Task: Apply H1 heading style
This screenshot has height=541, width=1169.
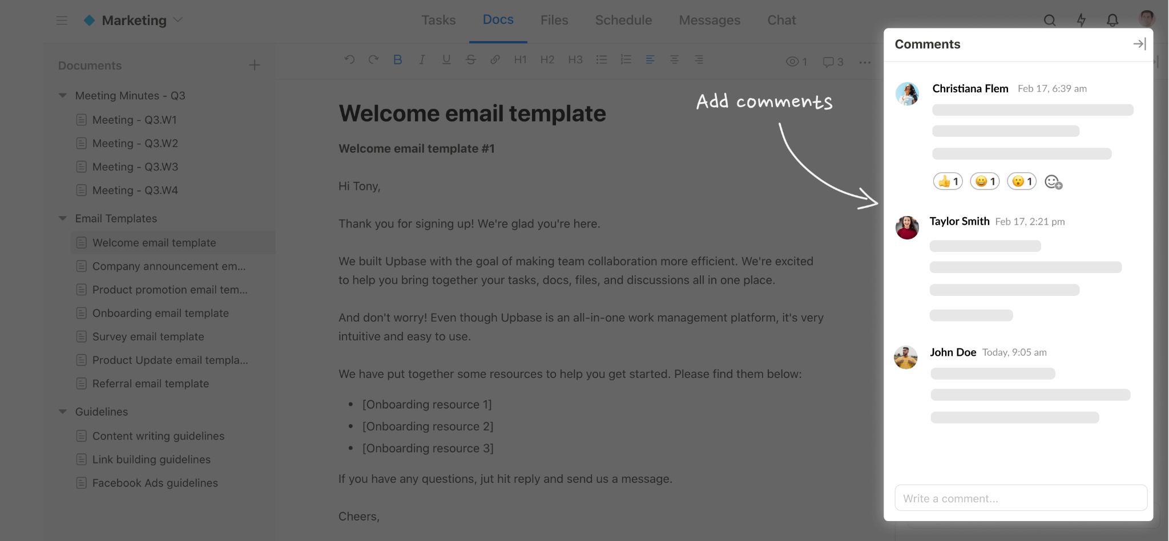Action: 520,59
